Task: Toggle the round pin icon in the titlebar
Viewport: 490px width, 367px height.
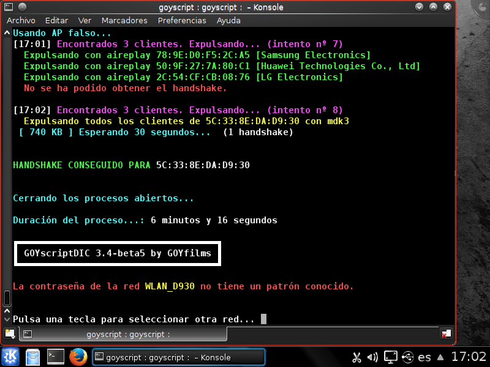Action: [x=22, y=7]
